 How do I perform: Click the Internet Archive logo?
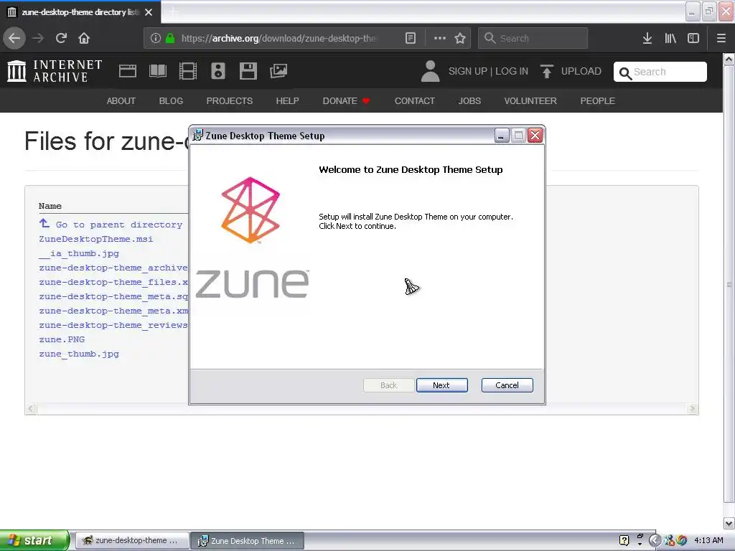55,71
